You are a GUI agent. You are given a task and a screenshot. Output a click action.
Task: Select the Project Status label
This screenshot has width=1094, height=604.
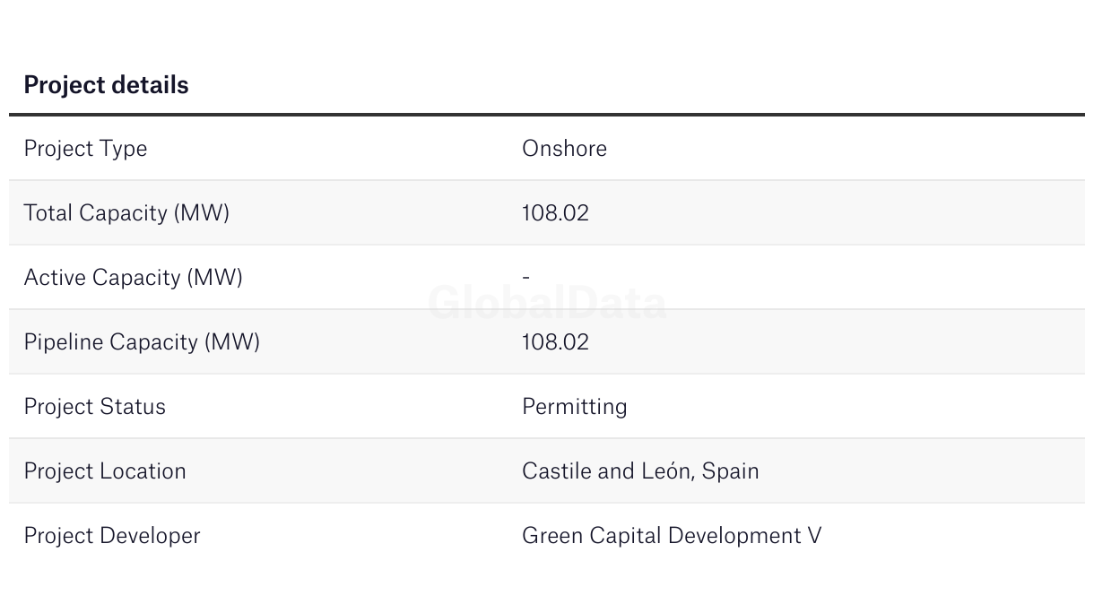[94, 407]
